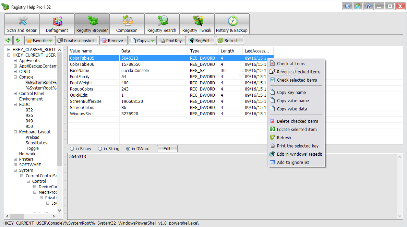
Task: Open the History & Backup tool
Action: tap(232, 24)
